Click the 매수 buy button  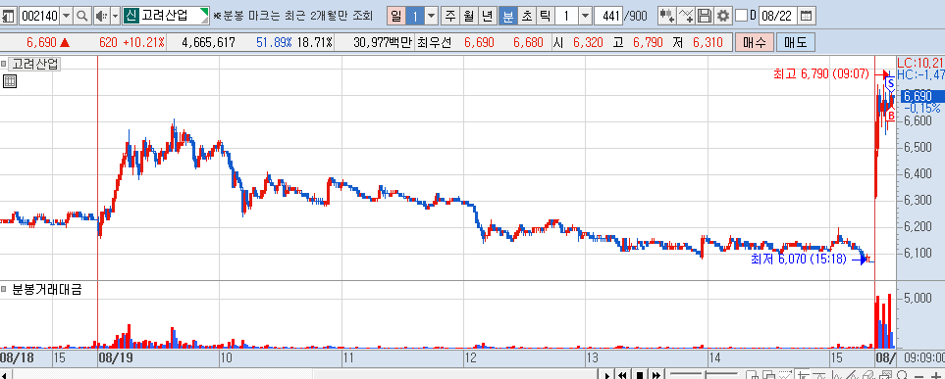(x=754, y=42)
